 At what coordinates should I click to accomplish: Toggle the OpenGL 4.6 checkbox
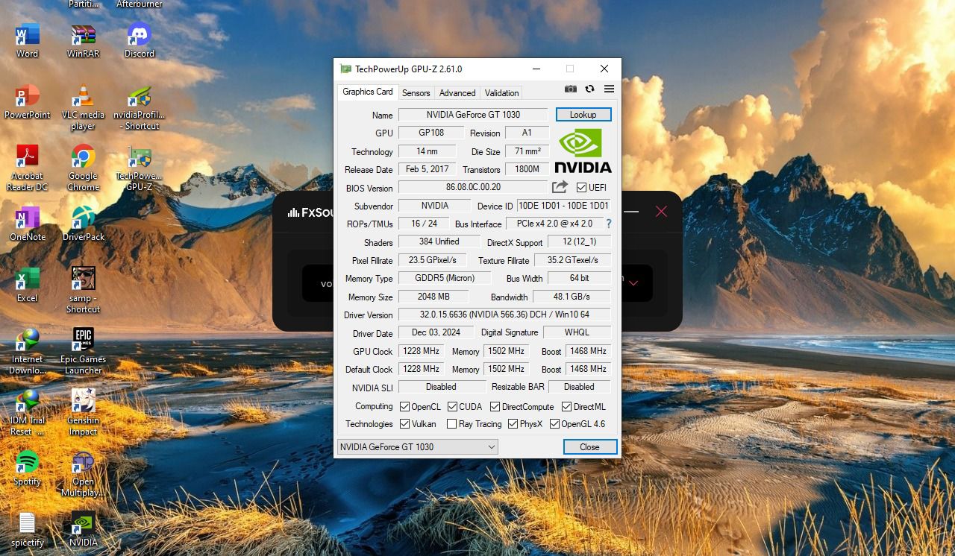(x=554, y=423)
